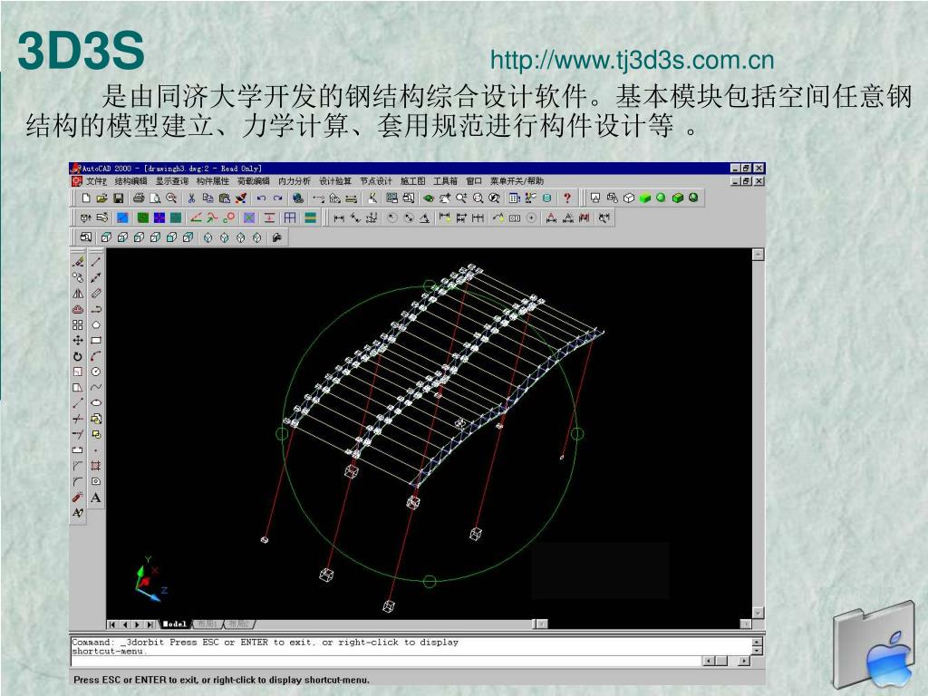Click the Redo arrow icon
This screenshot has height=696, width=928.
click(277, 198)
